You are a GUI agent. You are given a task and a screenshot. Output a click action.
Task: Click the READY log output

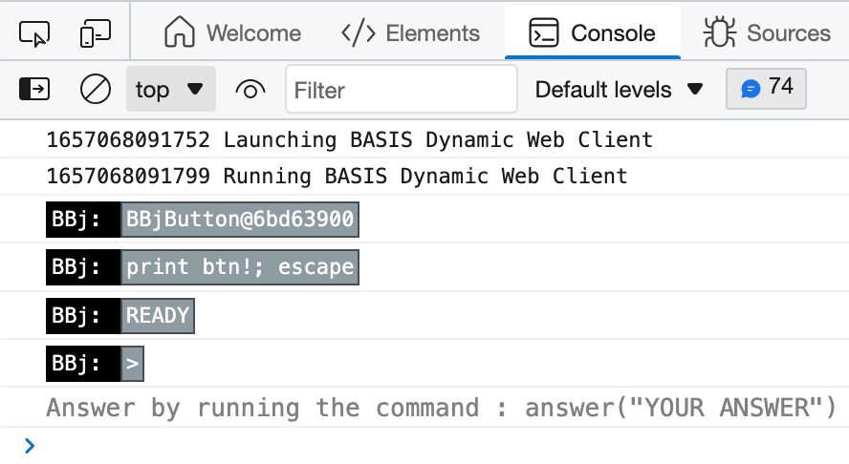pos(158,315)
